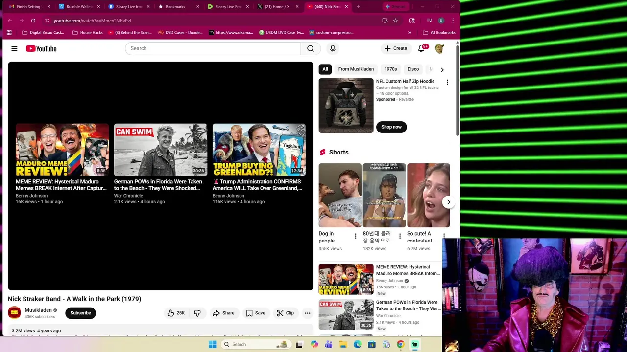627x352 pixels.
Task: Launch File Explorer from the taskbar
Action: (x=343, y=344)
